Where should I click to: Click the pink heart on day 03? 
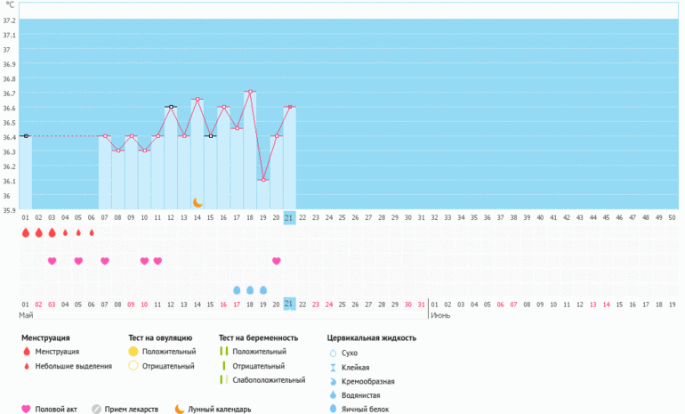click(x=52, y=261)
